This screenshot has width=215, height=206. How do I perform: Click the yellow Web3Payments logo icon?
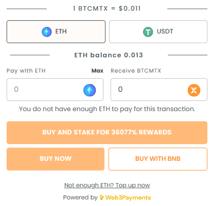(102, 197)
